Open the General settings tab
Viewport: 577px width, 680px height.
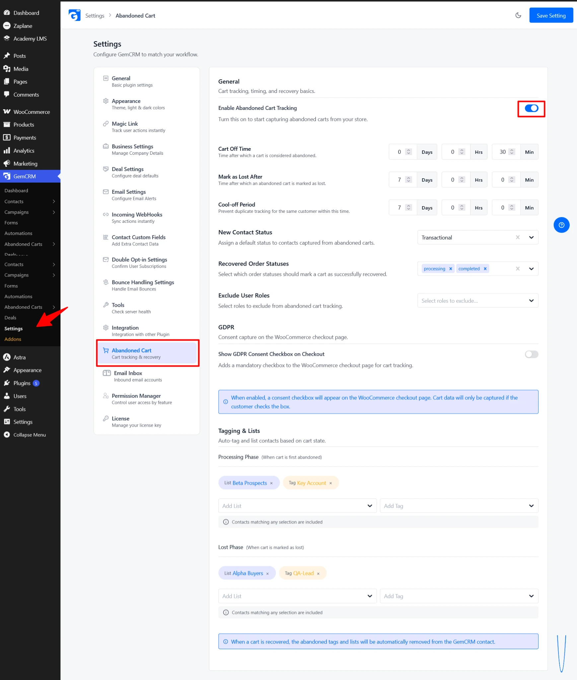pyautogui.click(x=147, y=81)
